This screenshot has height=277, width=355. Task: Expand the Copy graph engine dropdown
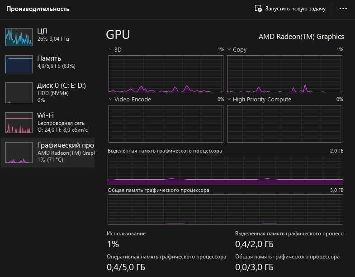[x=229, y=49]
